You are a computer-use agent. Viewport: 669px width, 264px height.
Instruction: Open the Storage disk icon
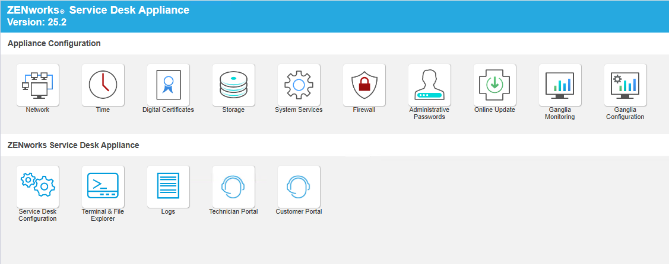click(x=233, y=85)
